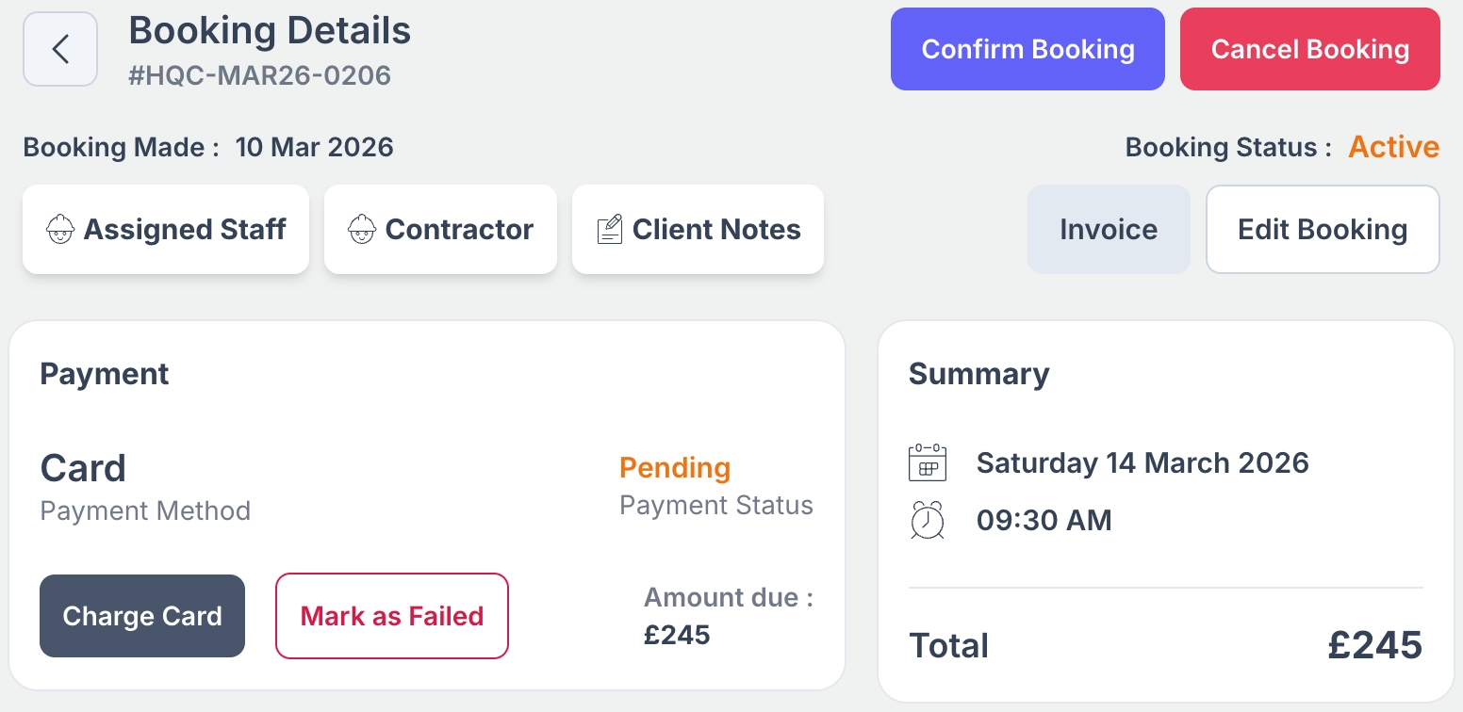Click the £245 total amount in Summary

[1374, 646]
